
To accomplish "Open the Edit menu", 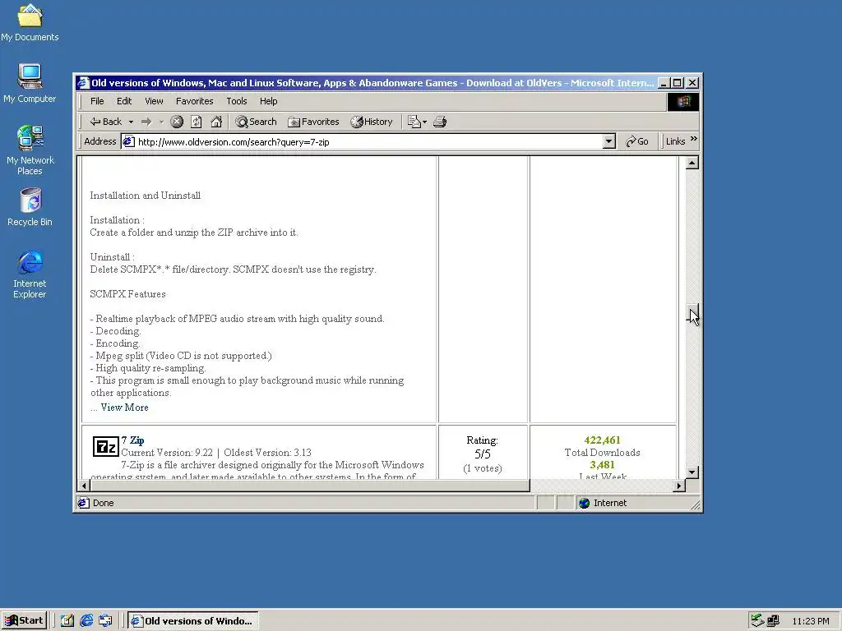I will 124,101.
